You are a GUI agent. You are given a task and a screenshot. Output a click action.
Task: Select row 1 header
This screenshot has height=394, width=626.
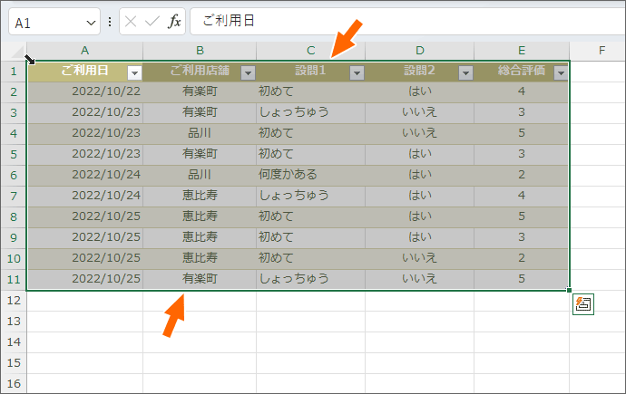pyautogui.click(x=14, y=72)
